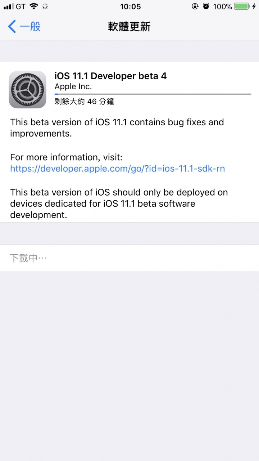
Task: Tap the iOS 11.1 Developer beta 4 heading
Action: click(110, 76)
